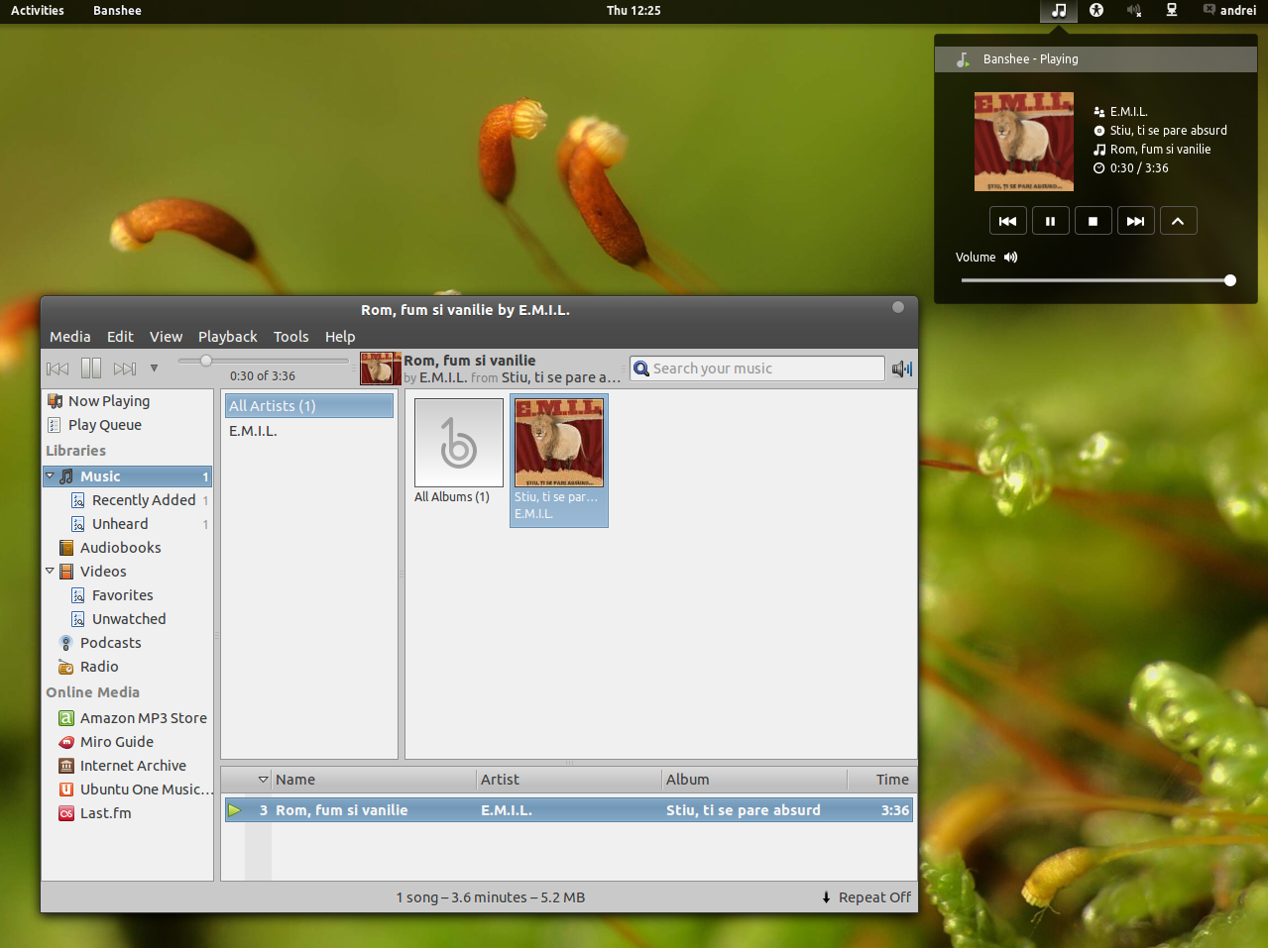Open the next-track options dropdown arrow
Image resolution: width=1268 pixels, height=948 pixels.
coord(154,369)
